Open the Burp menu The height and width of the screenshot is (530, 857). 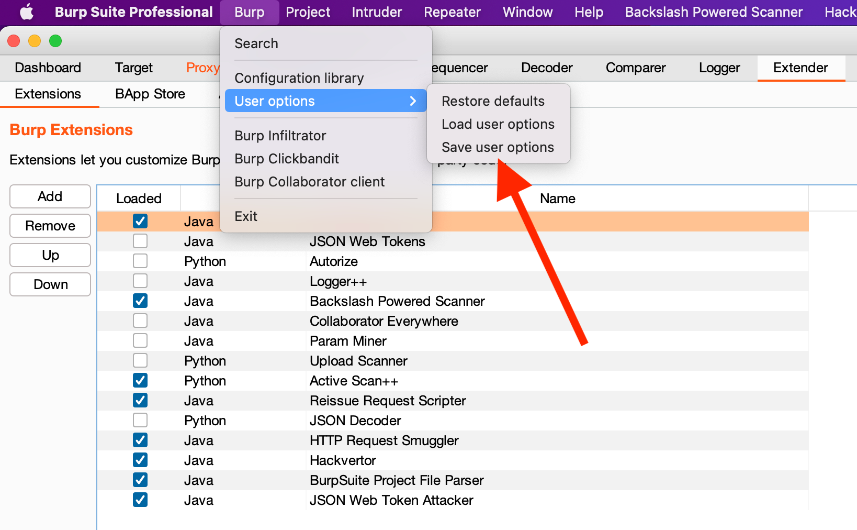tap(250, 12)
